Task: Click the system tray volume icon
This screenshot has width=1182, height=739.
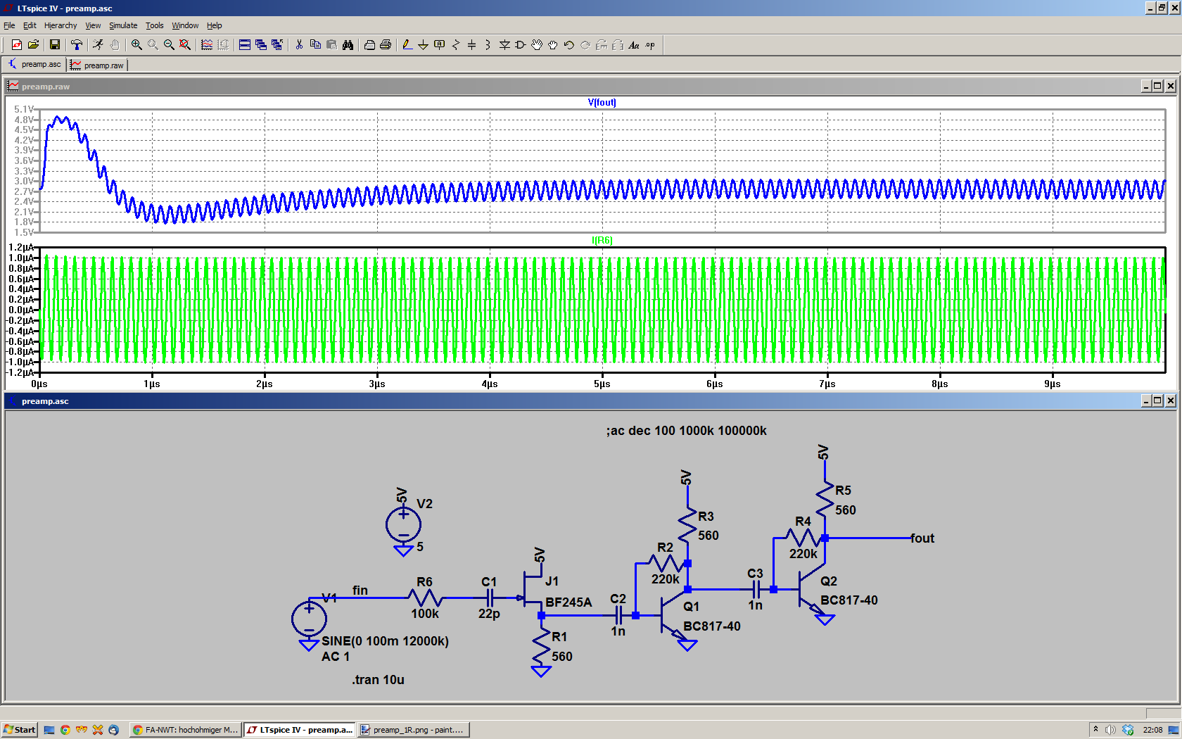Action: click(x=1110, y=730)
